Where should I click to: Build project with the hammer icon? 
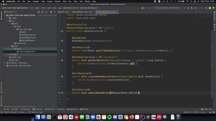coord(148,8)
